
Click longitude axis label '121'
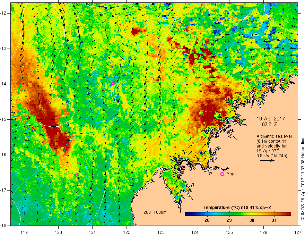click(x=93, y=232)
